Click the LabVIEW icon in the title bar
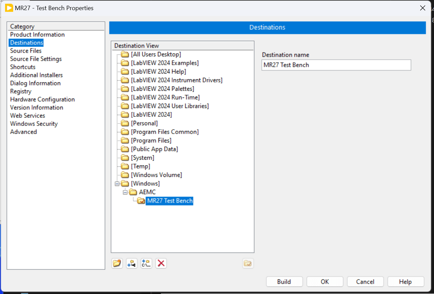434x294 pixels. [8, 8]
